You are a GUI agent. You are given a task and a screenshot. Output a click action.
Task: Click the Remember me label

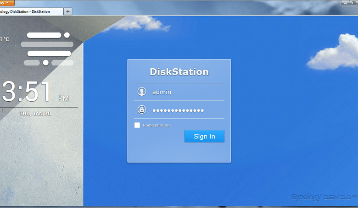point(157,125)
